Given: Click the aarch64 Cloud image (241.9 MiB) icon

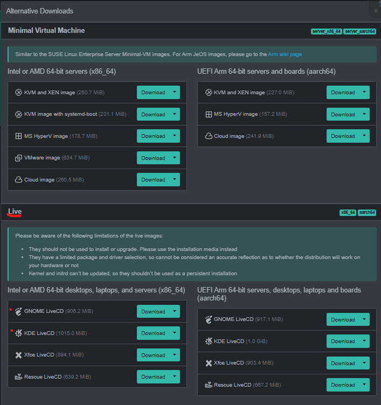Looking at the screenshot, I should coord(209,136).
